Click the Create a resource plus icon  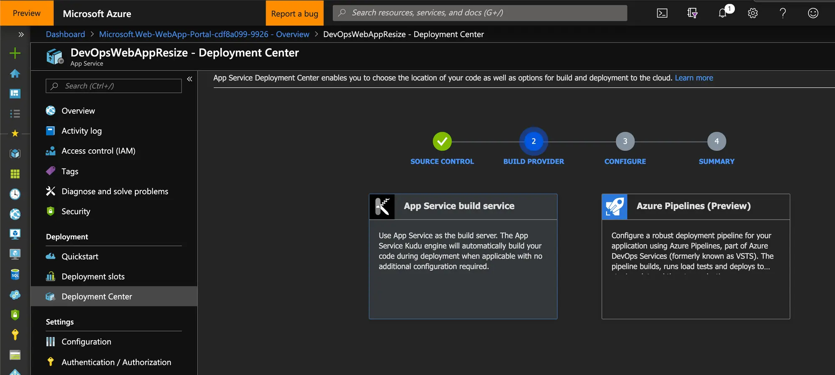[x=15, y=53]
